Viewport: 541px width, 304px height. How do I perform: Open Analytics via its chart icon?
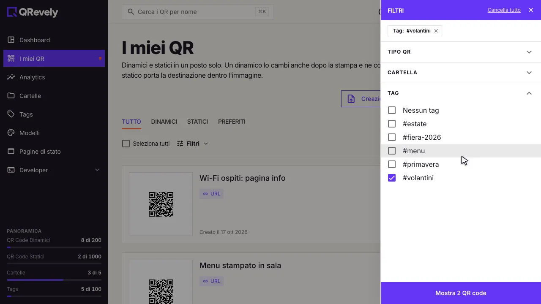[11, 77]
